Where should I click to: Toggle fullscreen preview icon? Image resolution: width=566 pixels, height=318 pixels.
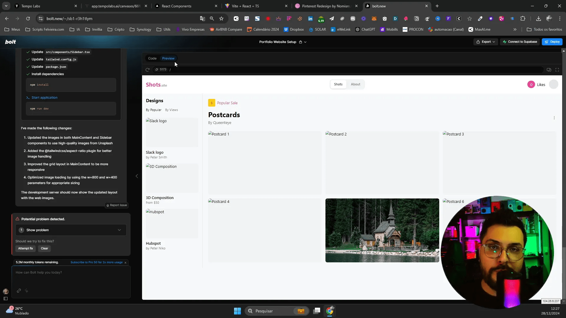click(x=557, y=70)
